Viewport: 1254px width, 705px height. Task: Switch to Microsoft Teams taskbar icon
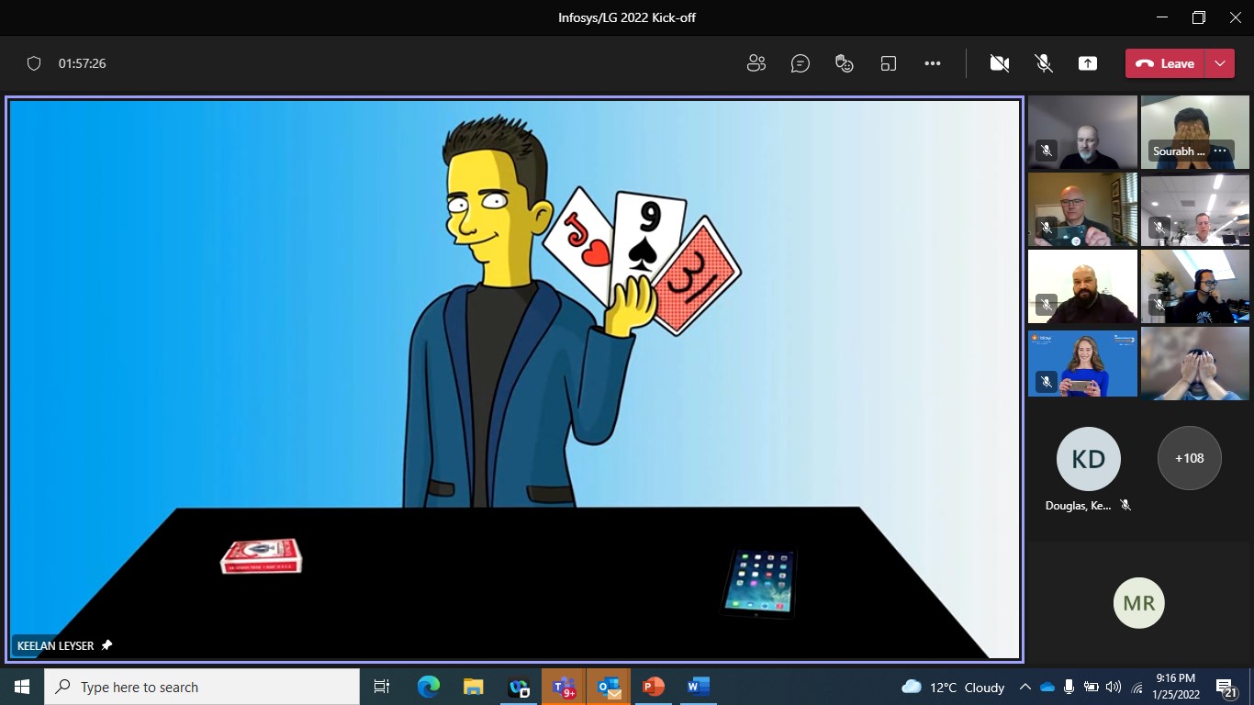point(564,687)
